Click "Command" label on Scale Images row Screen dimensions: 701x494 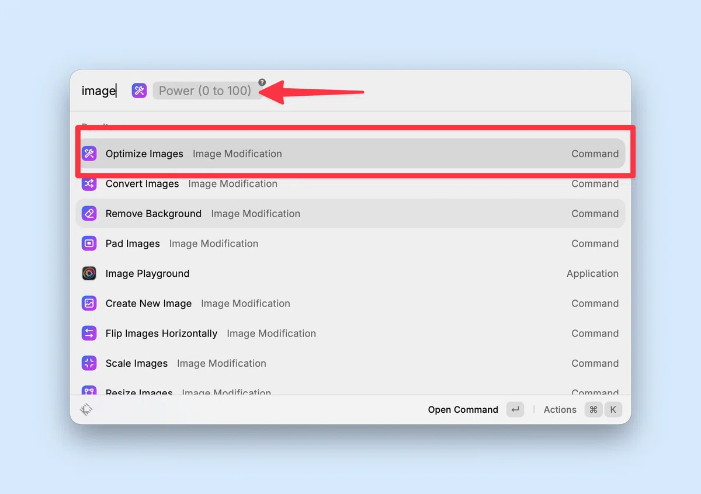coord(595,363)
